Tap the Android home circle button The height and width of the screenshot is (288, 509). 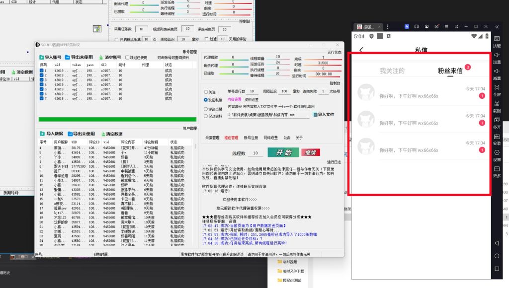pyautogui.click(x=497, y=256)
